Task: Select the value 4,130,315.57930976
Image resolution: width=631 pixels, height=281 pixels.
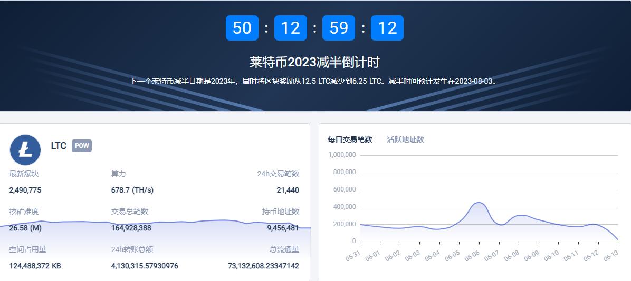Action: (145, 266)
